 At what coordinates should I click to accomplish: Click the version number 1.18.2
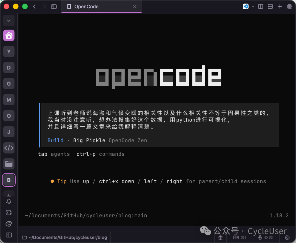[279, 215]
